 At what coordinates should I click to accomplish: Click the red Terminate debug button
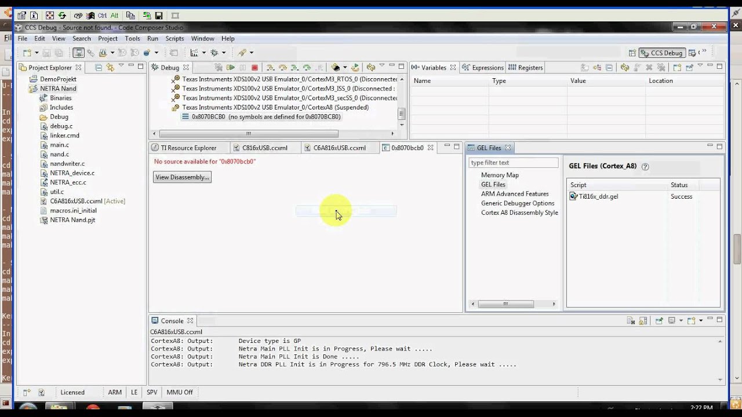coord(254,68)
